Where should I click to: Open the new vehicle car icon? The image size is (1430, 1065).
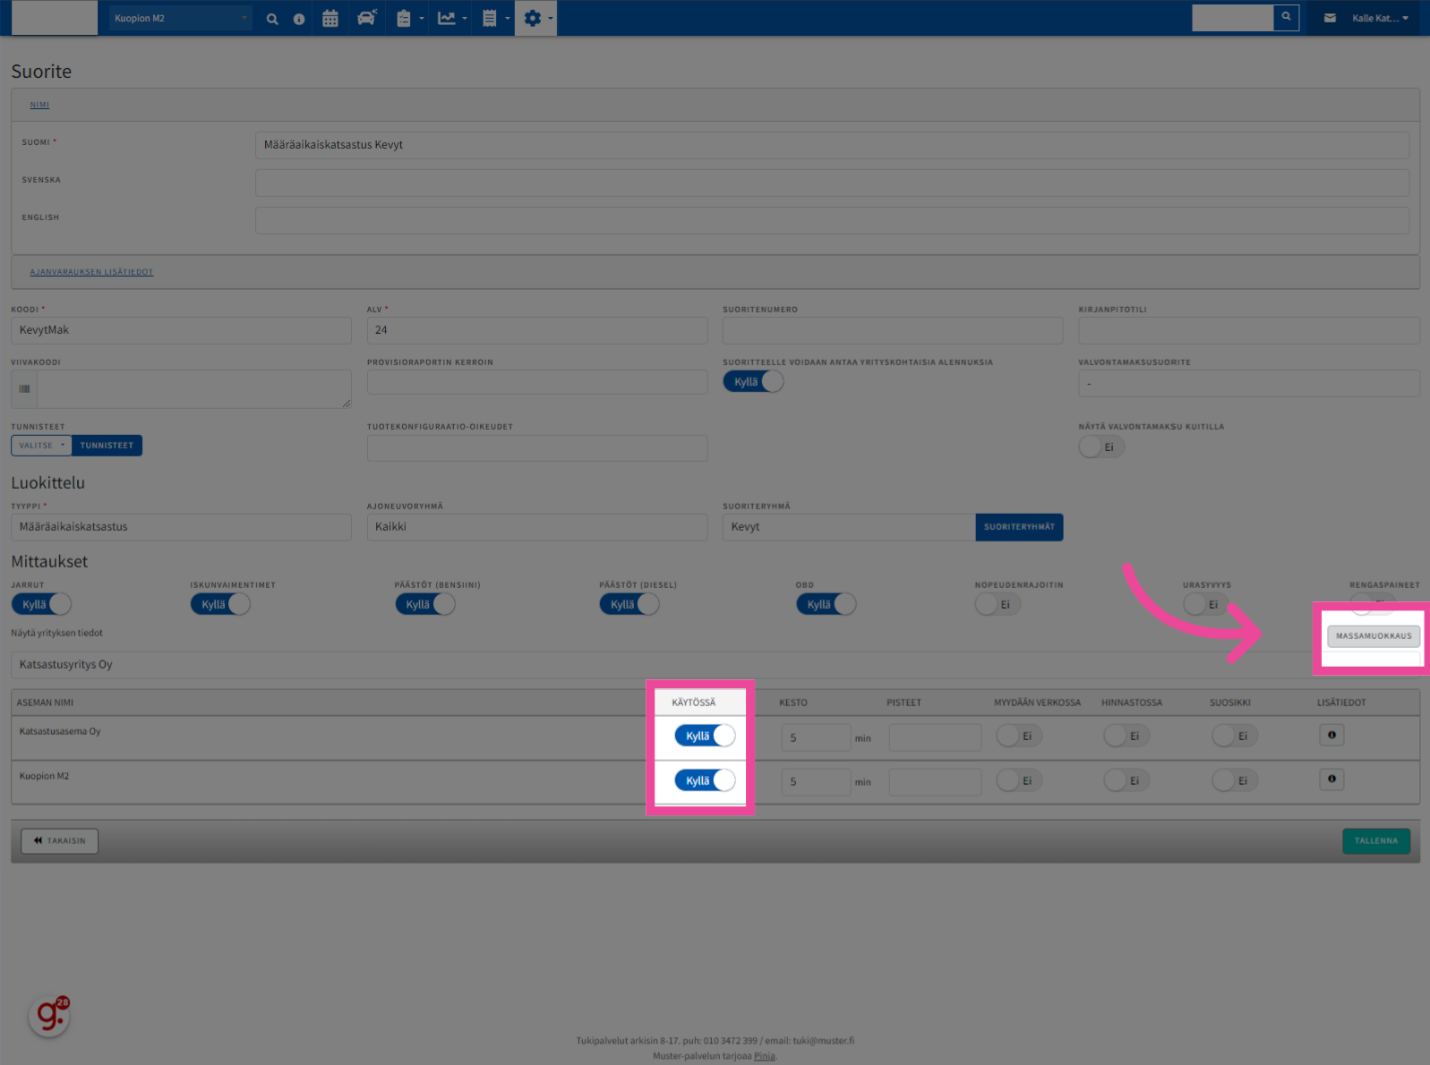[x=367, y=18]
